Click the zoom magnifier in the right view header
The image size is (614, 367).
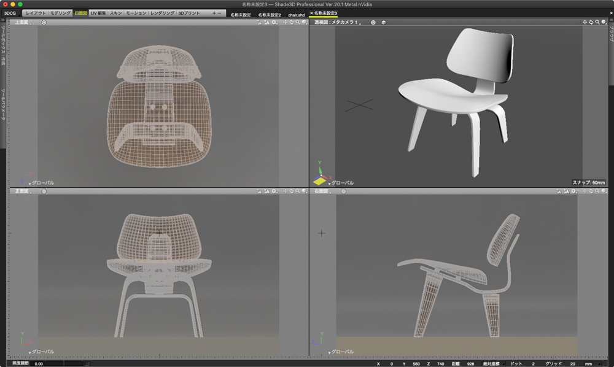pyautogui.click(x=597, y=191)
